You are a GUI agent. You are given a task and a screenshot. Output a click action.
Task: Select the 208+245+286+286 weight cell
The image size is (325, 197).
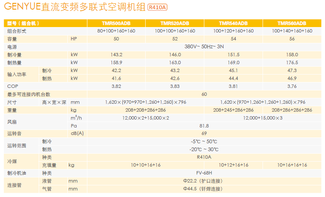coord(233,110)
